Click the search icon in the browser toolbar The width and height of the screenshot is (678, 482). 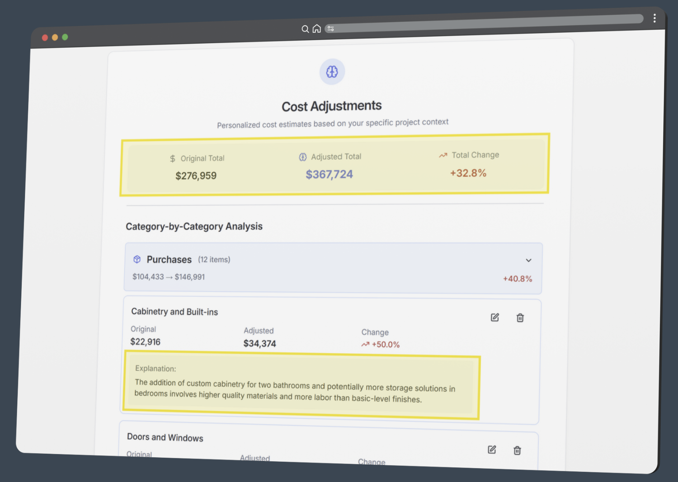305,28
